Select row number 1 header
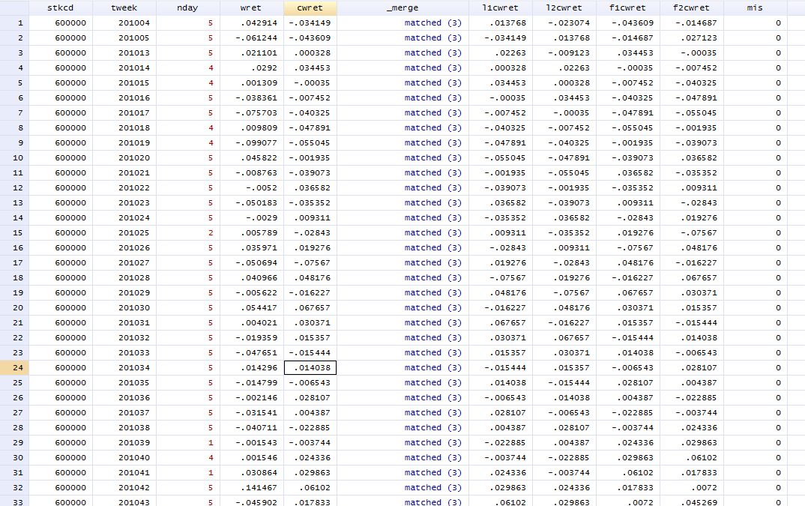This screenshot has width=805, height=506. coord(14,22)
